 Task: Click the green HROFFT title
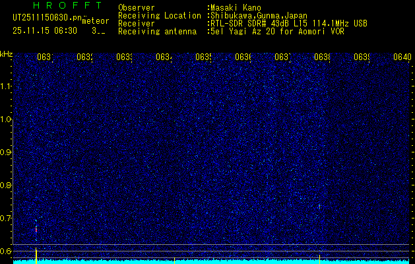(68, 5)
